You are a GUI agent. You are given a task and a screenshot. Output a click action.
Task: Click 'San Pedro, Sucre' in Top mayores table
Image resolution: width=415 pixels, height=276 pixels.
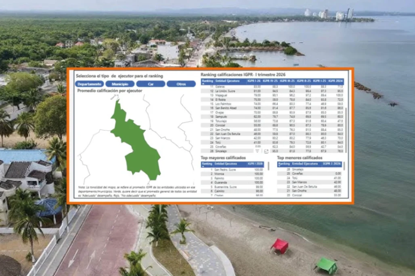point(225,170)
